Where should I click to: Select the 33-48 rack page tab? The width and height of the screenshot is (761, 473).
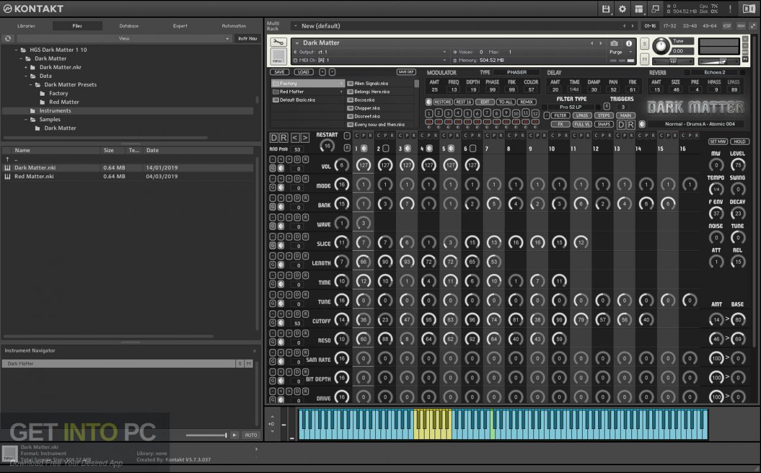[690, 26]
